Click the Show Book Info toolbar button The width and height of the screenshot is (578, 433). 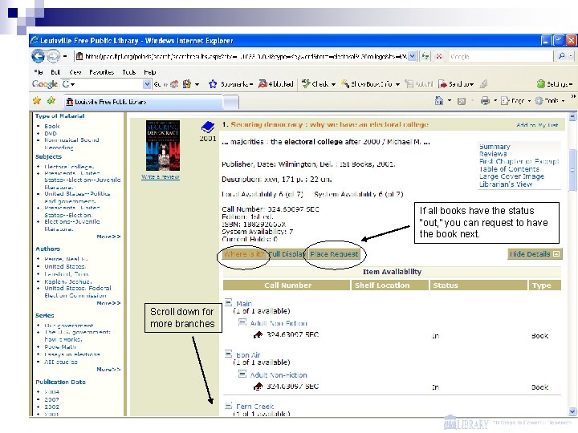370,84
